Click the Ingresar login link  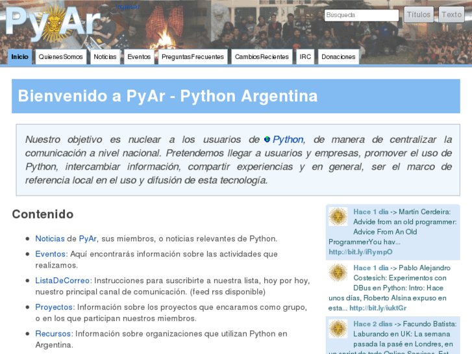pyautogui.click(x=128, y=6)
